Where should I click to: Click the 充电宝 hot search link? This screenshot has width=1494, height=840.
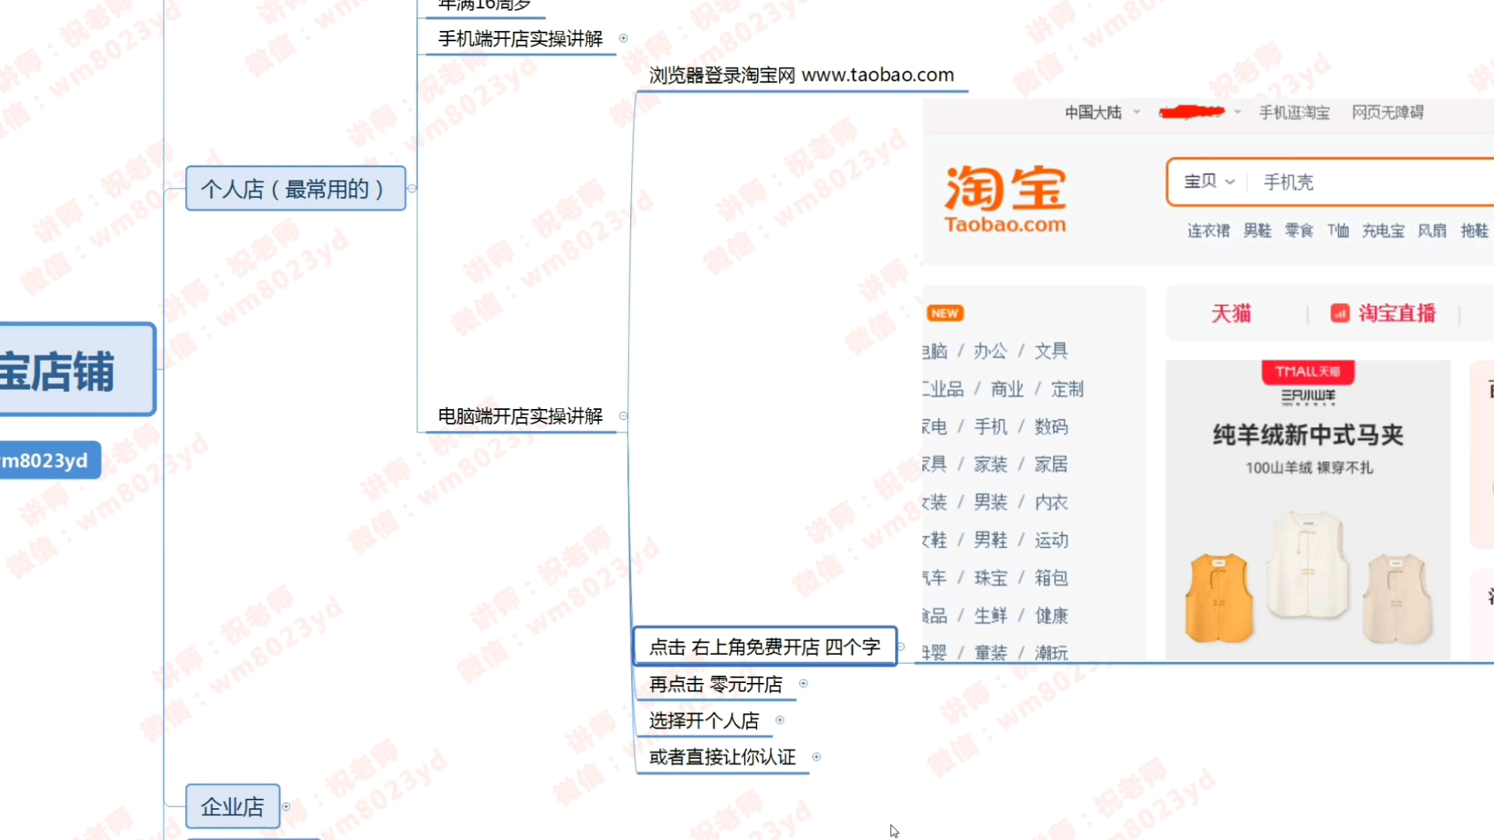click(x=1384, y=230)
